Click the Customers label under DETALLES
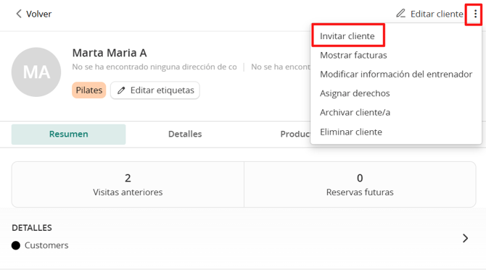486x272 pixels. coord(46,245)
